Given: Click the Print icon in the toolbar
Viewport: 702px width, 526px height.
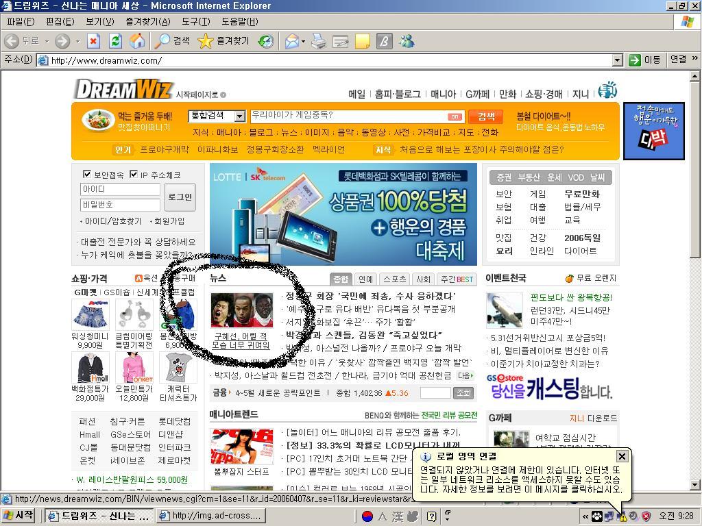Looking at the screenshot, I should [x=319, y=41].
